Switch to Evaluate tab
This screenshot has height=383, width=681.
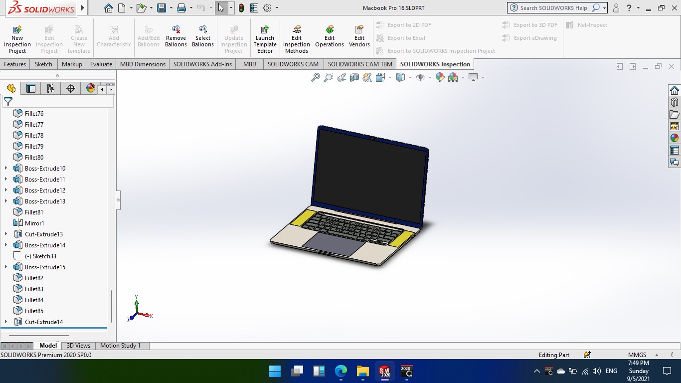(x=101, y=64)
